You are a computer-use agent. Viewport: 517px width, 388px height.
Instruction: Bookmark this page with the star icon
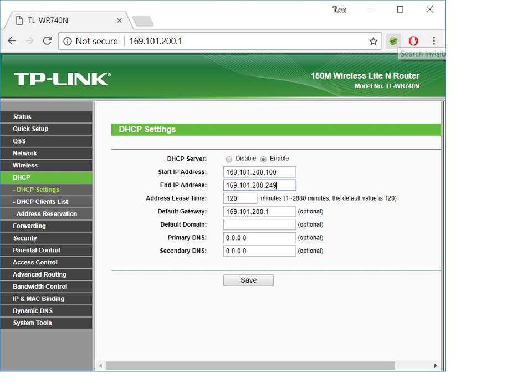[x=373, y=40]
